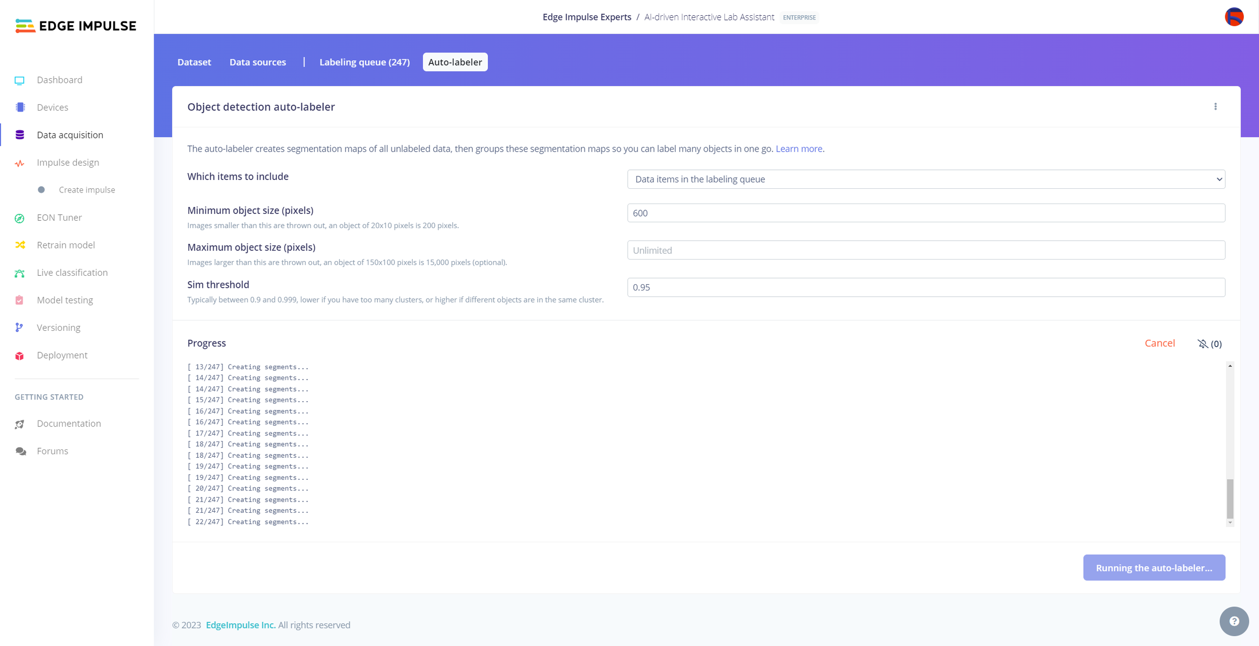Click the Edge Impulse Experts breadcrumb
1259x646 pixels.
tap(586, 17)
